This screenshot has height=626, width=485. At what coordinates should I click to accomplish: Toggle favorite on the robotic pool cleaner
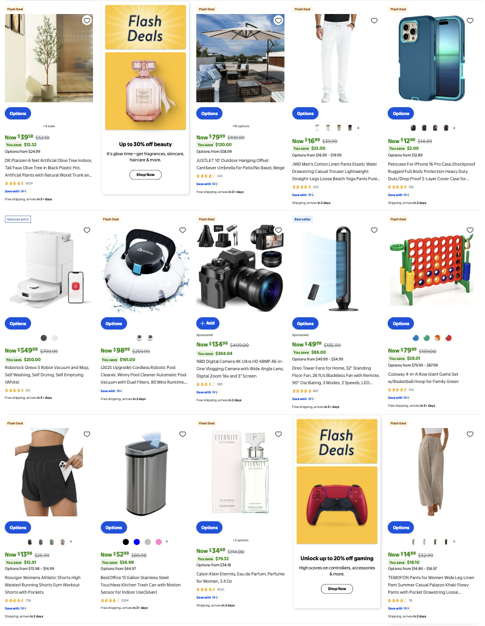[182, 230]
